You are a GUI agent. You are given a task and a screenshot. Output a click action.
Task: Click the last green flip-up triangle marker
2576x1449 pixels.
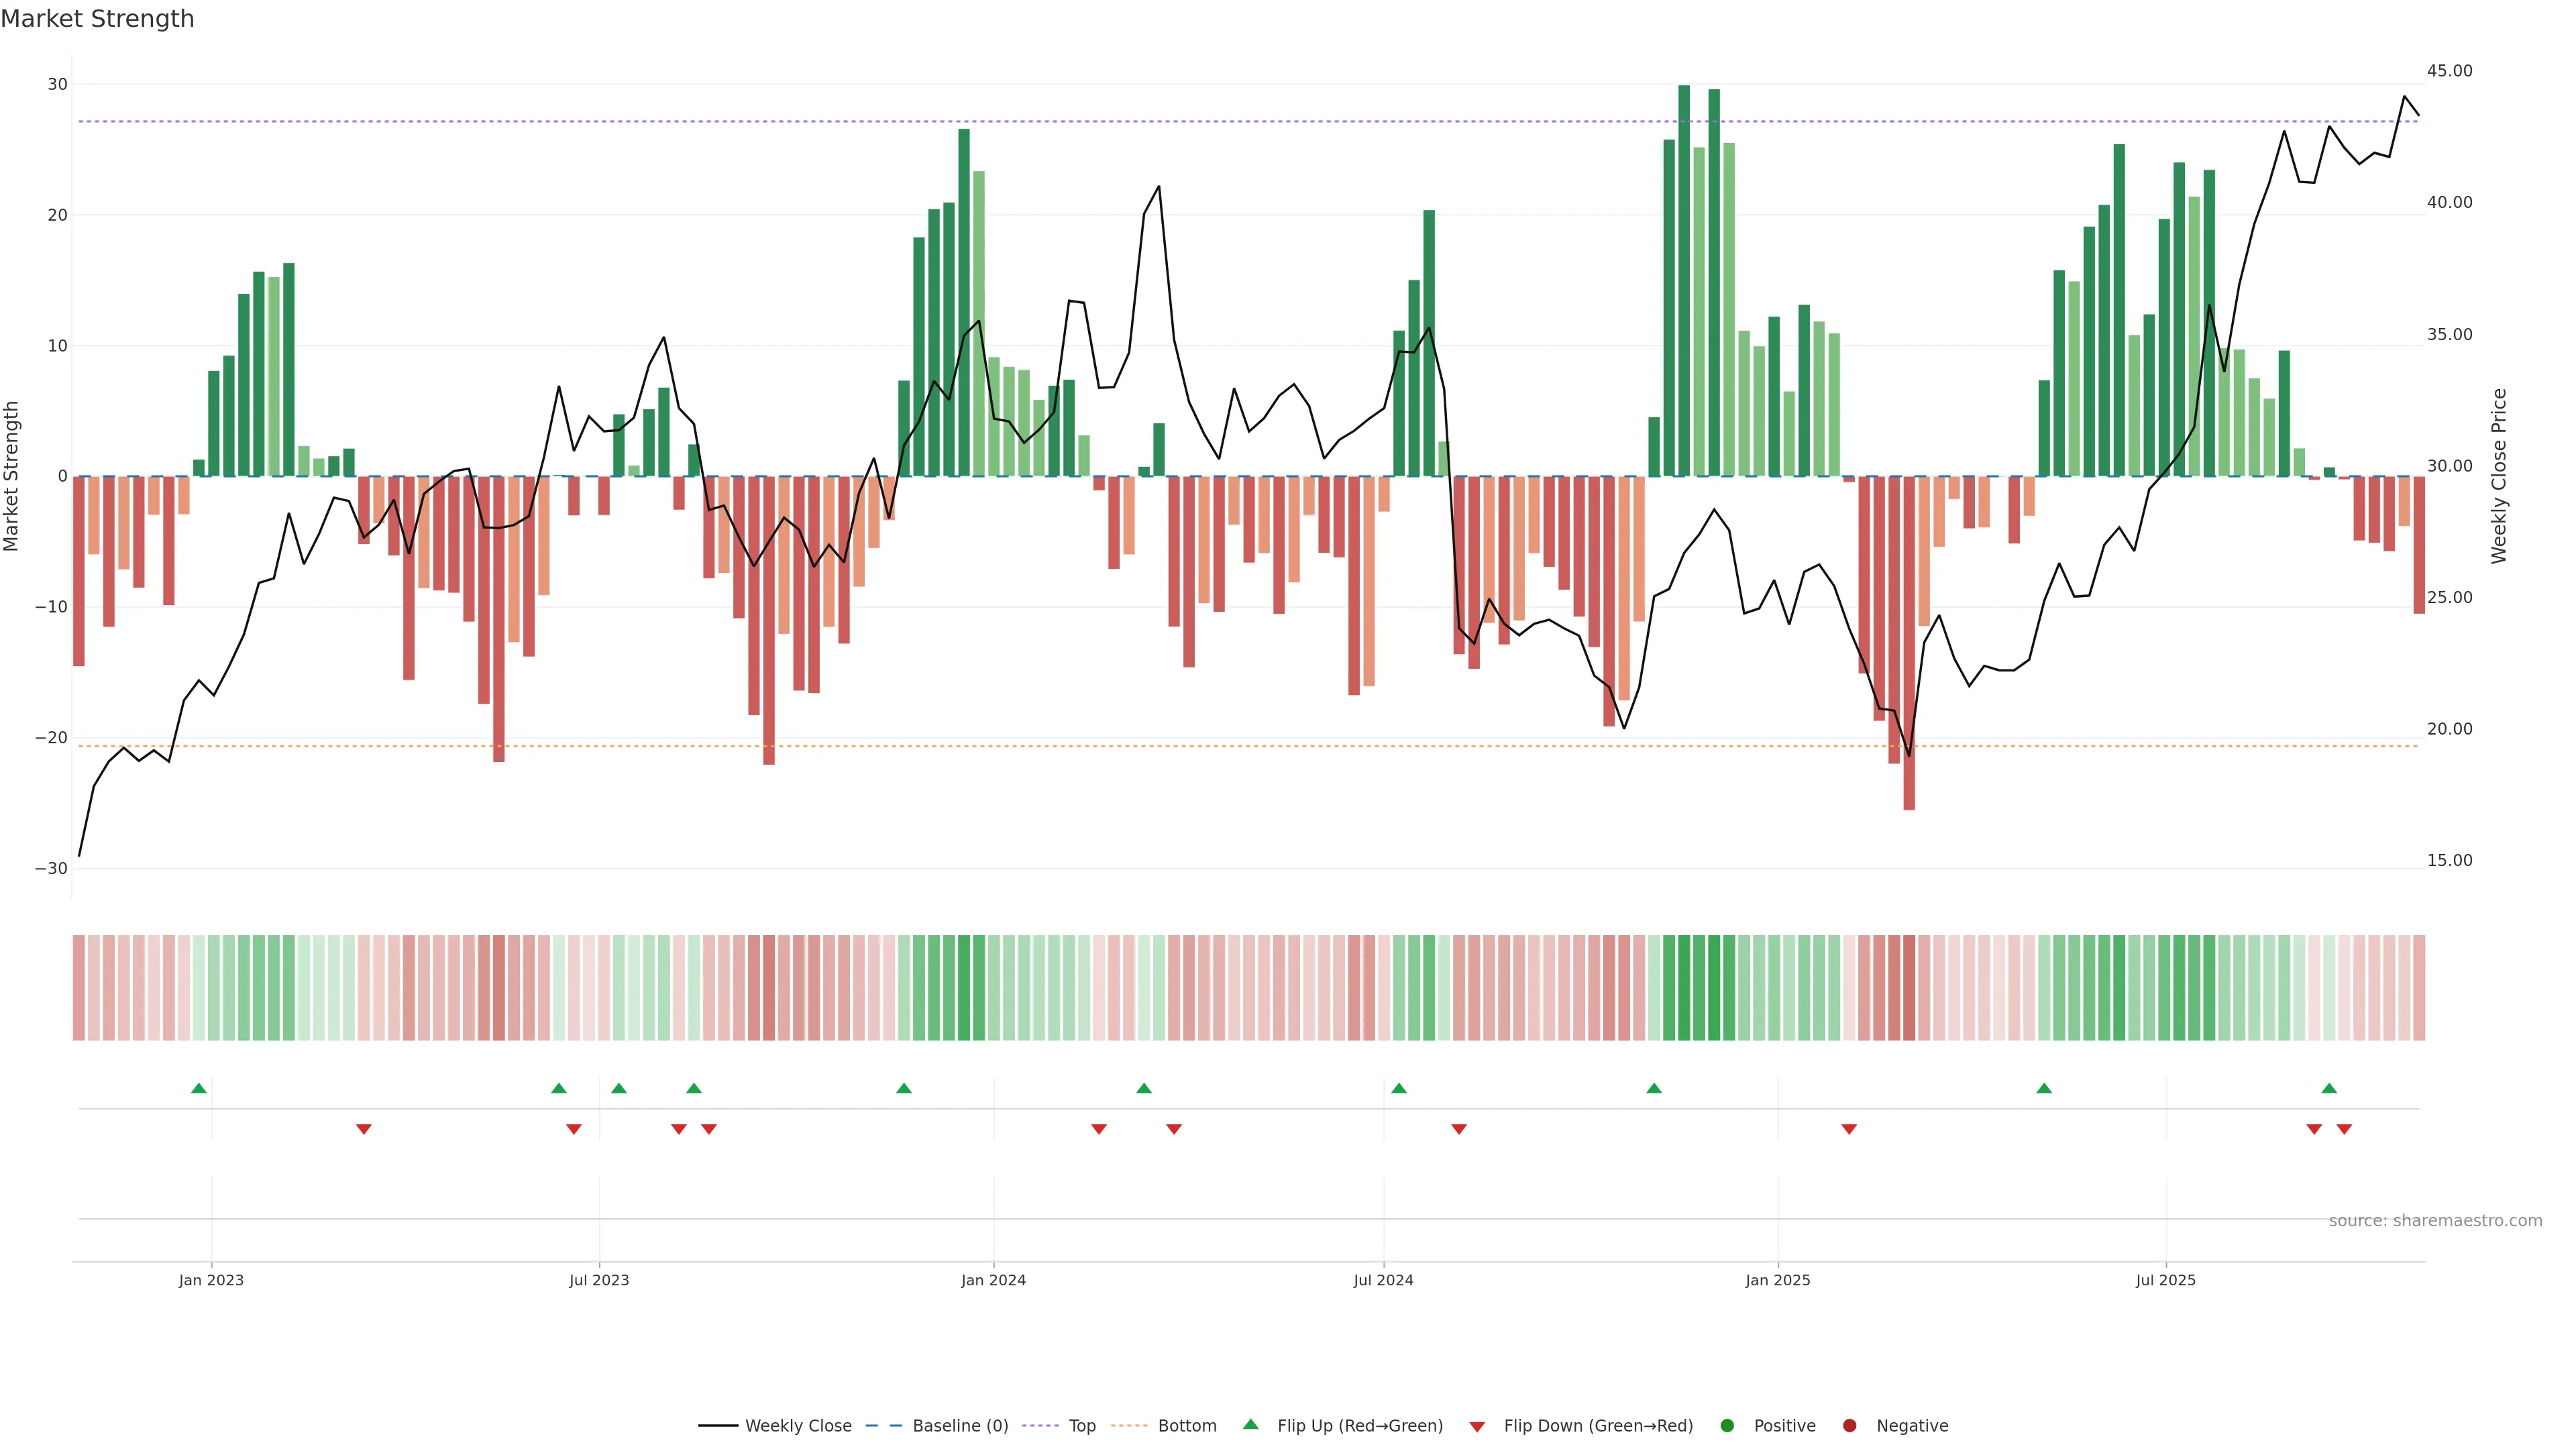(x=2329, y=1088)
